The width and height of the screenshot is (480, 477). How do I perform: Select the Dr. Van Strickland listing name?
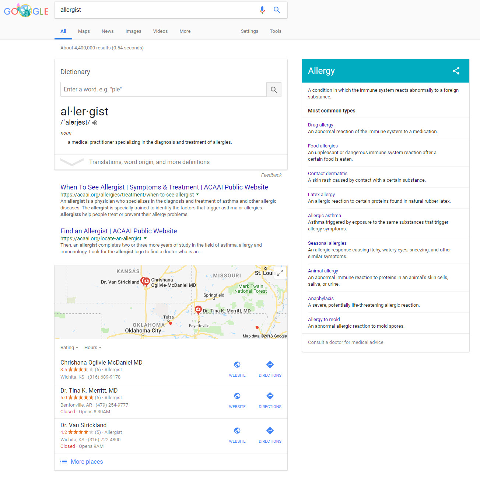[83, 425]
